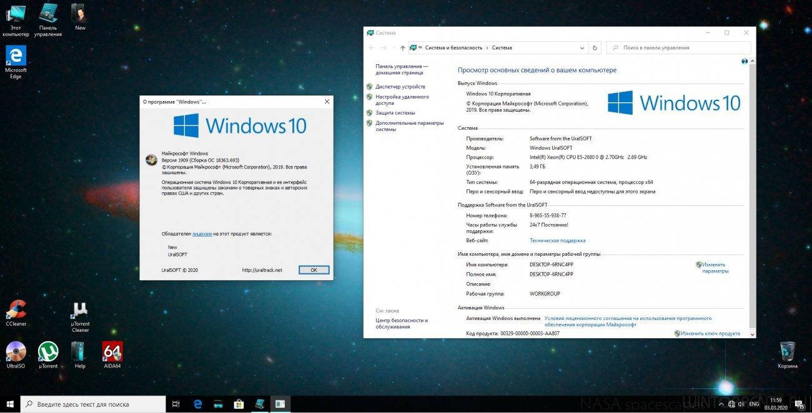This screenshot has width=812, height=413.
Task: Open Центр безопасности и обслуживания link
Action: pos(402,323)
